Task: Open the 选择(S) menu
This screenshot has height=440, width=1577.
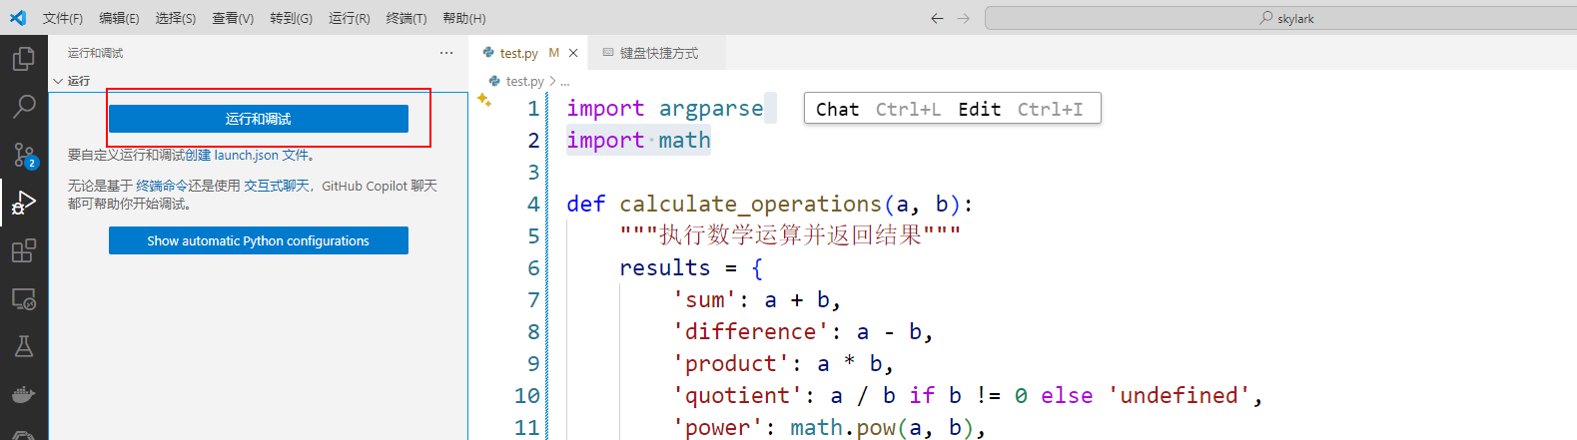Action: click(x=176, y=18)
